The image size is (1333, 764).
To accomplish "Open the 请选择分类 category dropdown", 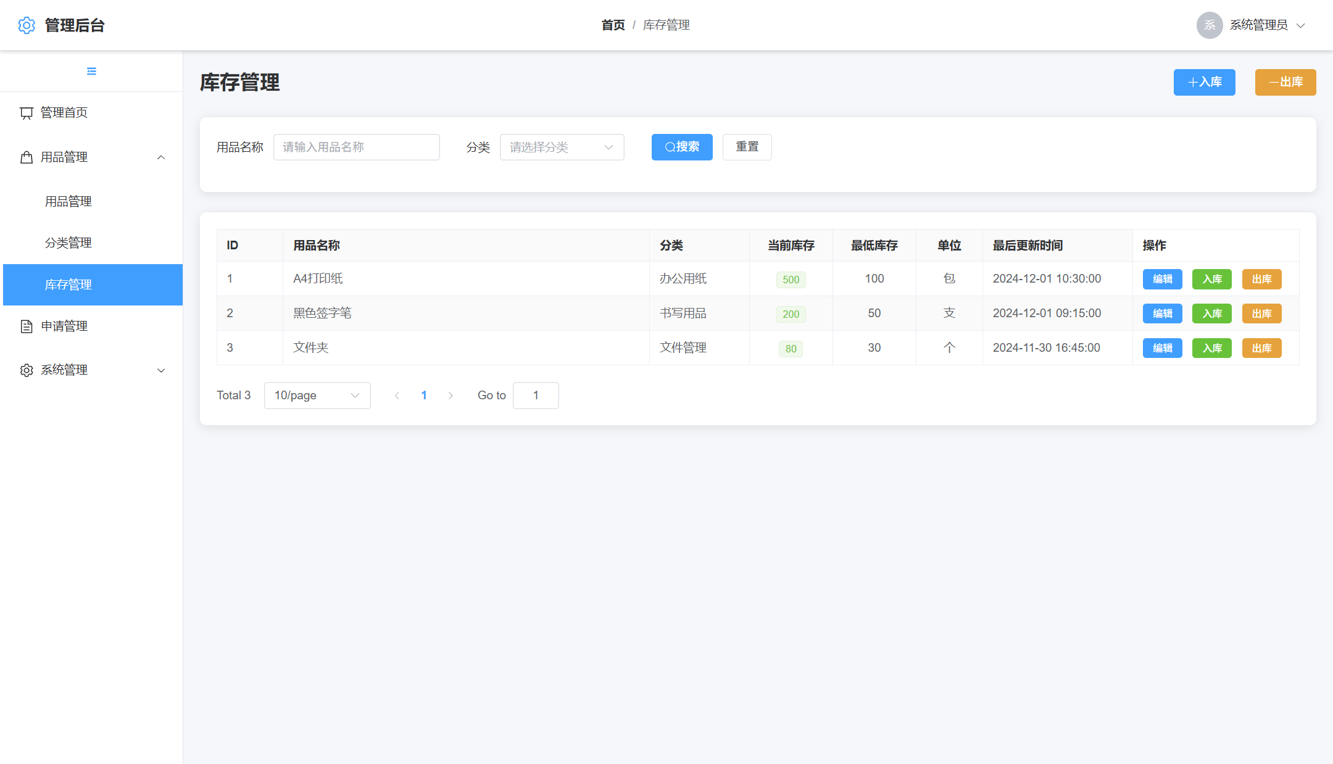I will pyautogui.click(x=562, y=147).
